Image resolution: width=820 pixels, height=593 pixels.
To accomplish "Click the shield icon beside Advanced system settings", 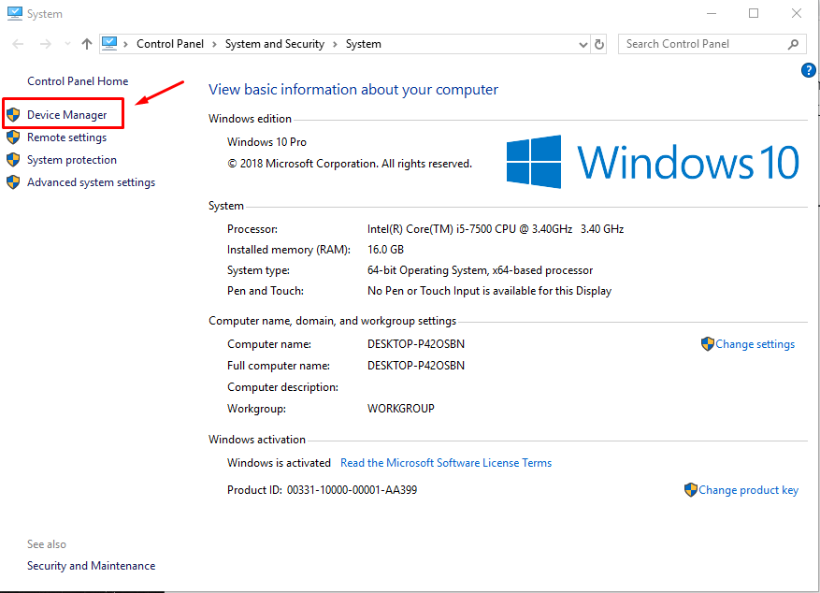I will point(13,182).
